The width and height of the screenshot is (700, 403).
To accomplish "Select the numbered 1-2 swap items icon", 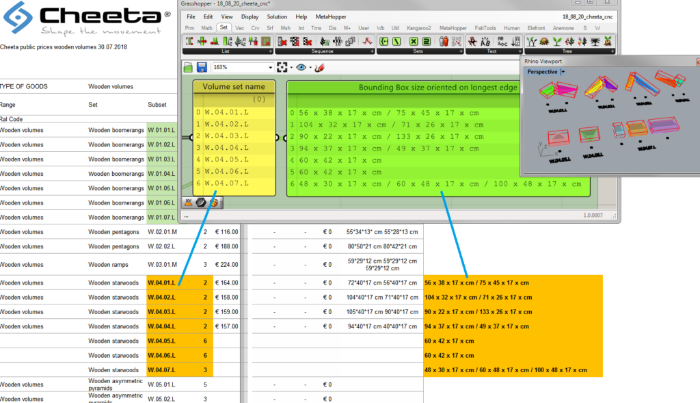I will point(253,42).
